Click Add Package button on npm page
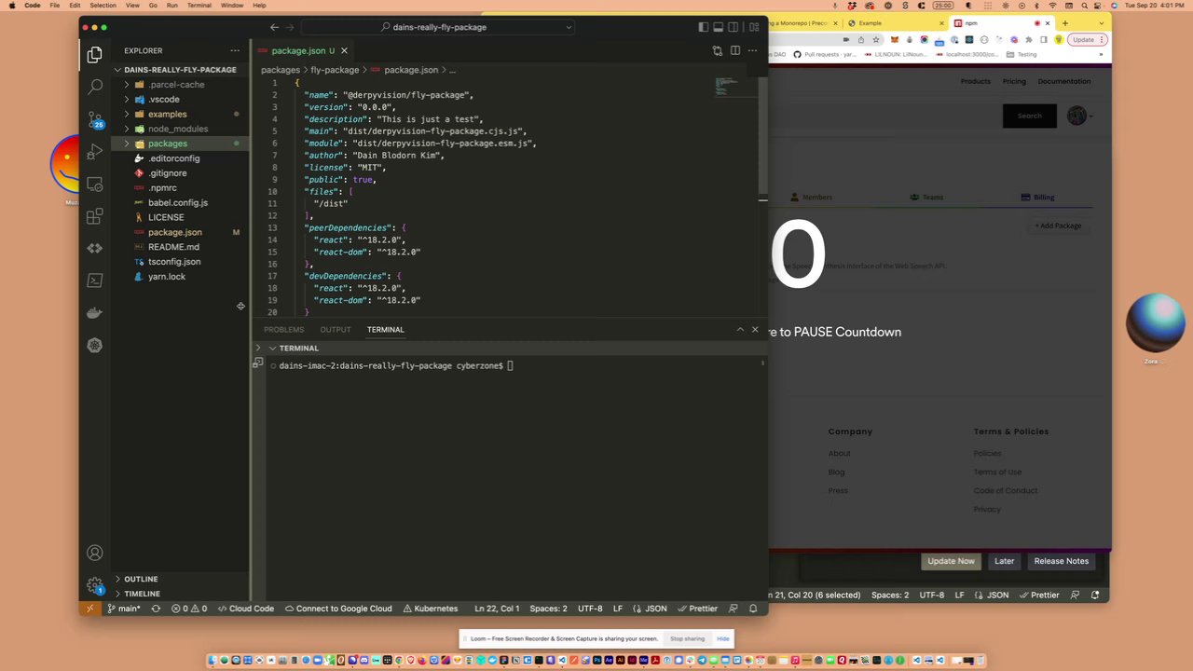The image size is (1193, 671). (1058, 226)
